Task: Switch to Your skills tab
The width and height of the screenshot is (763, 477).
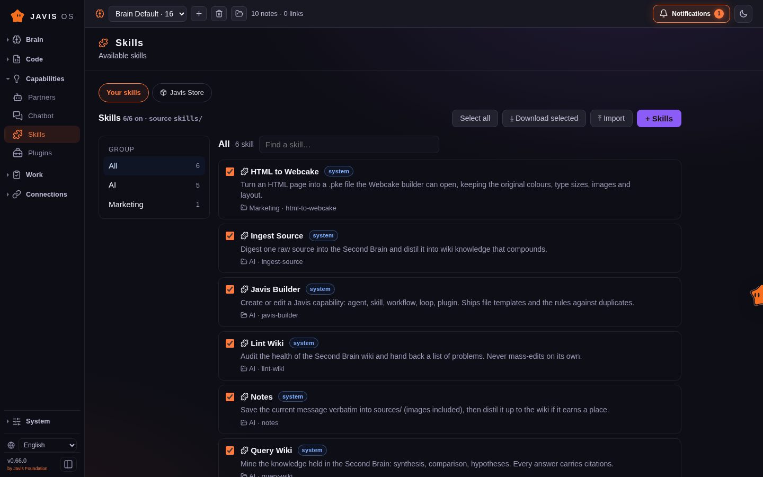Action: point(123,93)
